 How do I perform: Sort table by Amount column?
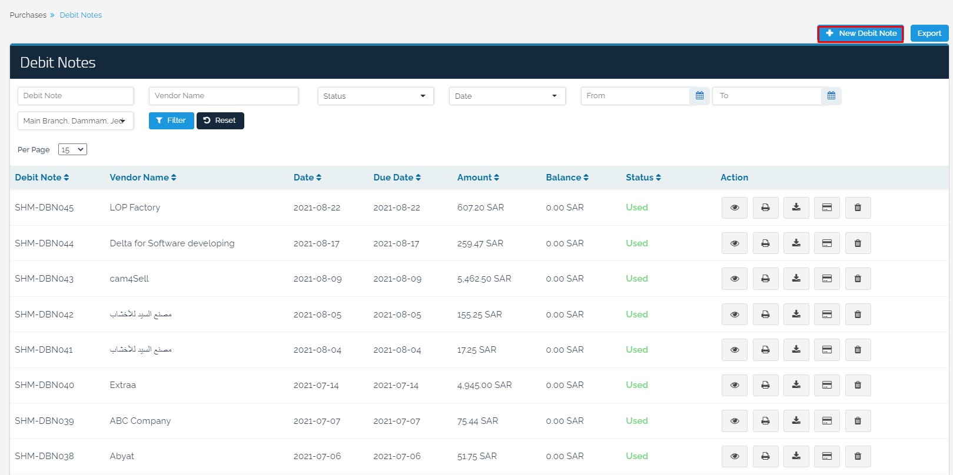click(x=478, y=178)
